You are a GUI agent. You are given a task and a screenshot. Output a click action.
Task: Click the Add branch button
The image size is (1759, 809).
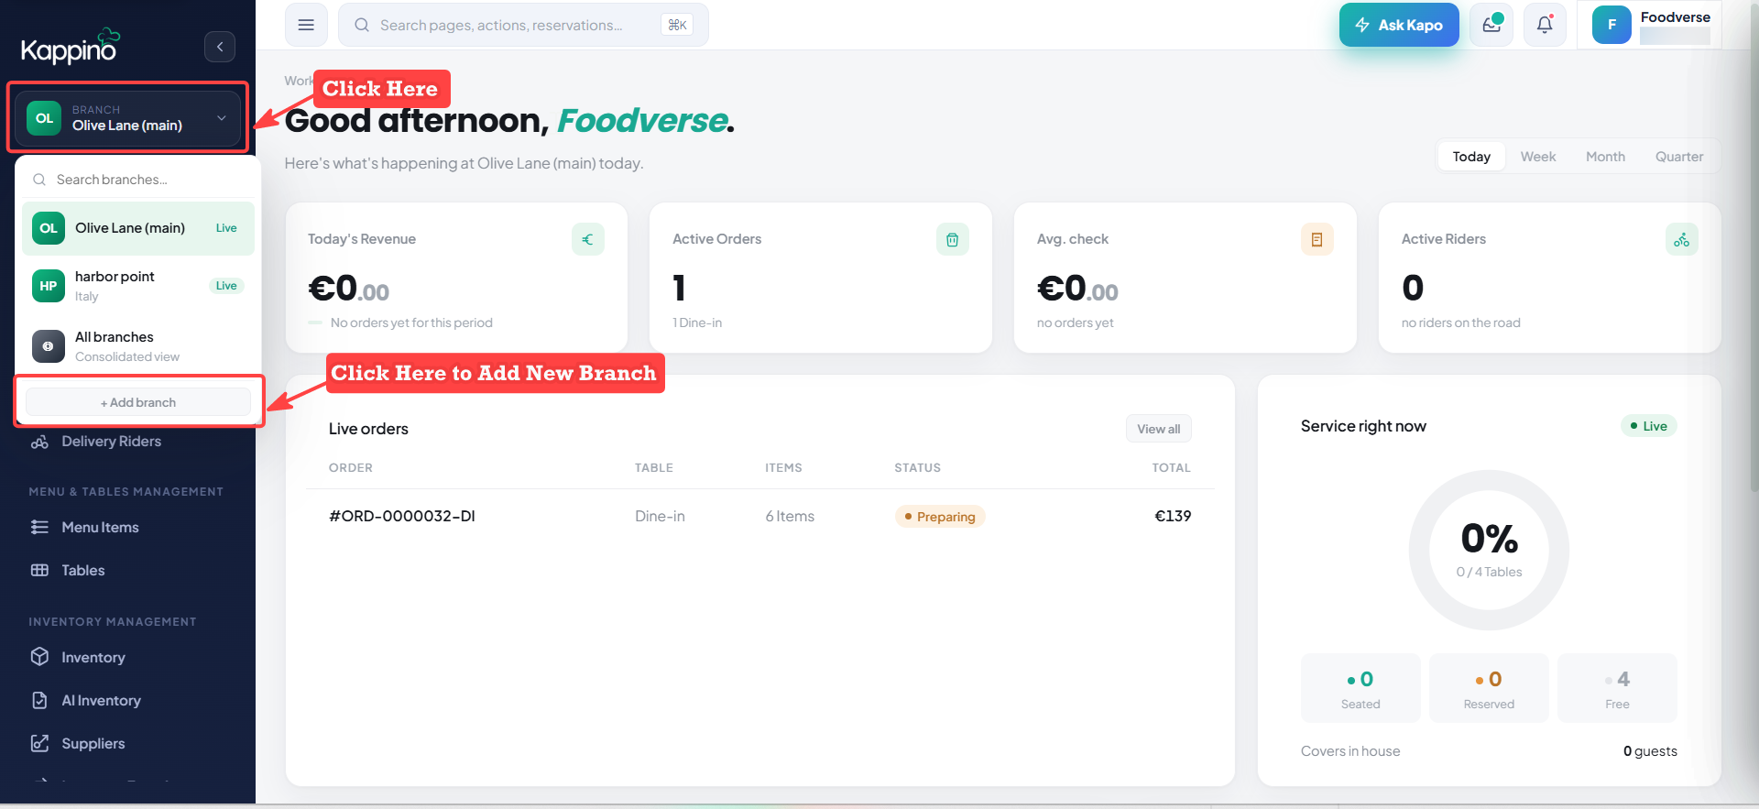(x=138, y=402)
